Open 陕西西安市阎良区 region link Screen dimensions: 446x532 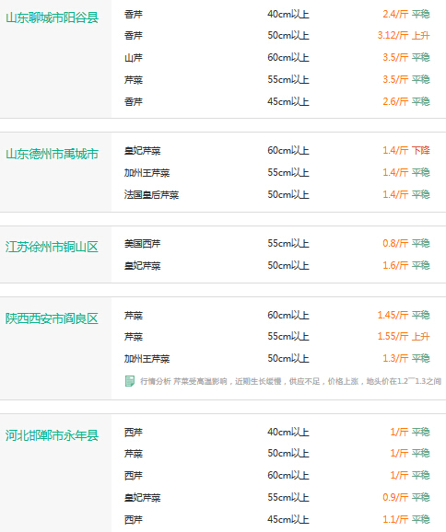tap(52, 318)
